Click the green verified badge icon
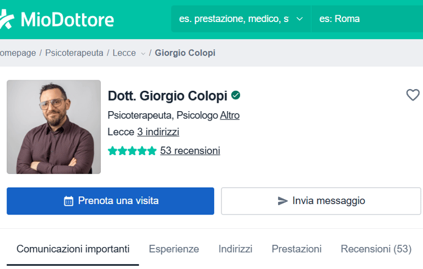 236,95
